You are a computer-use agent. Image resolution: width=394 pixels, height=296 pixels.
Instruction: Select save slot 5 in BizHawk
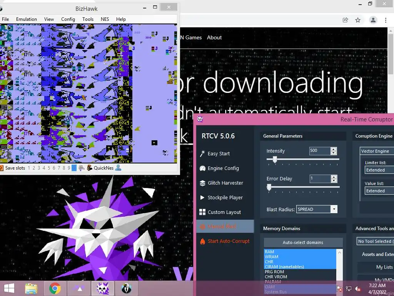coord(49,168)
